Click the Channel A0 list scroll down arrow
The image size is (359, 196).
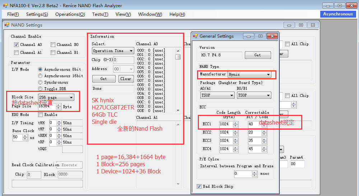tap(178, 111)
